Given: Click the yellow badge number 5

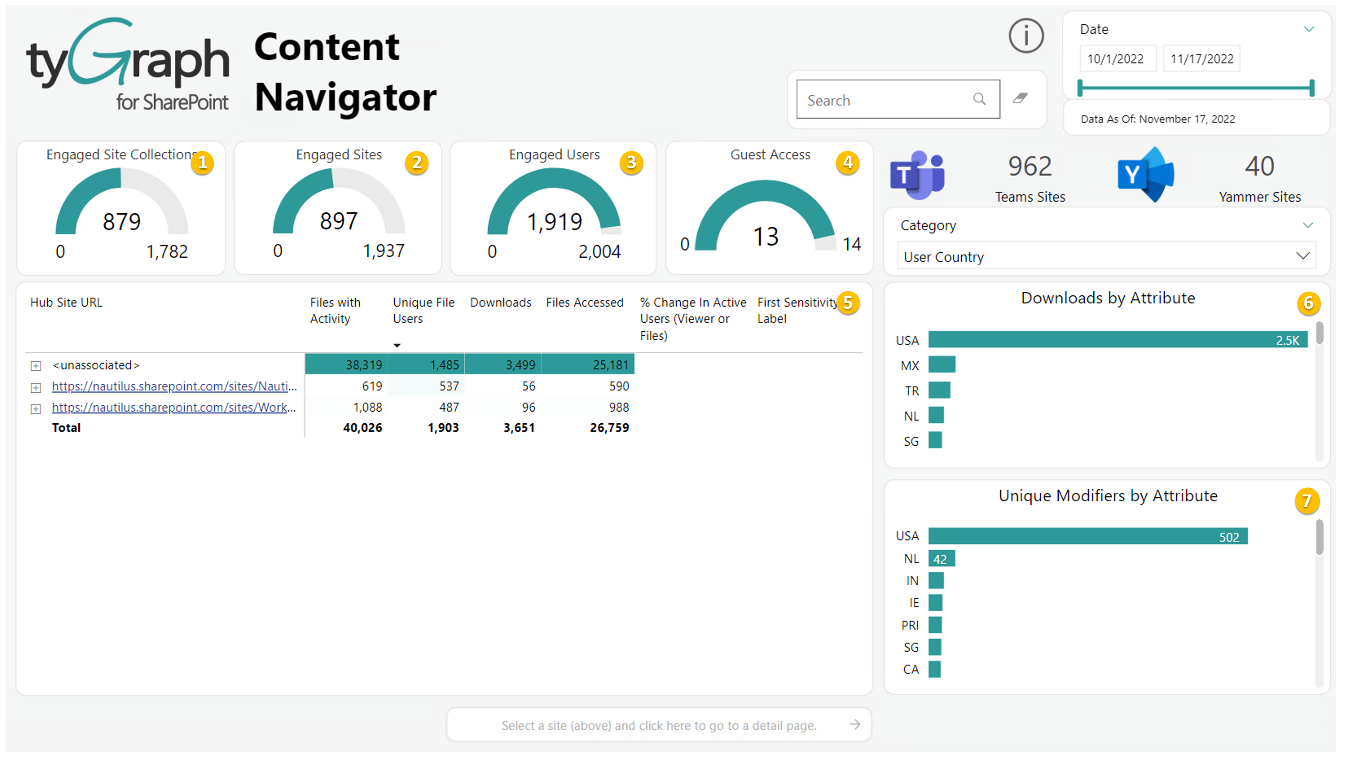Looking at the screenshot, I should [848, 303].
